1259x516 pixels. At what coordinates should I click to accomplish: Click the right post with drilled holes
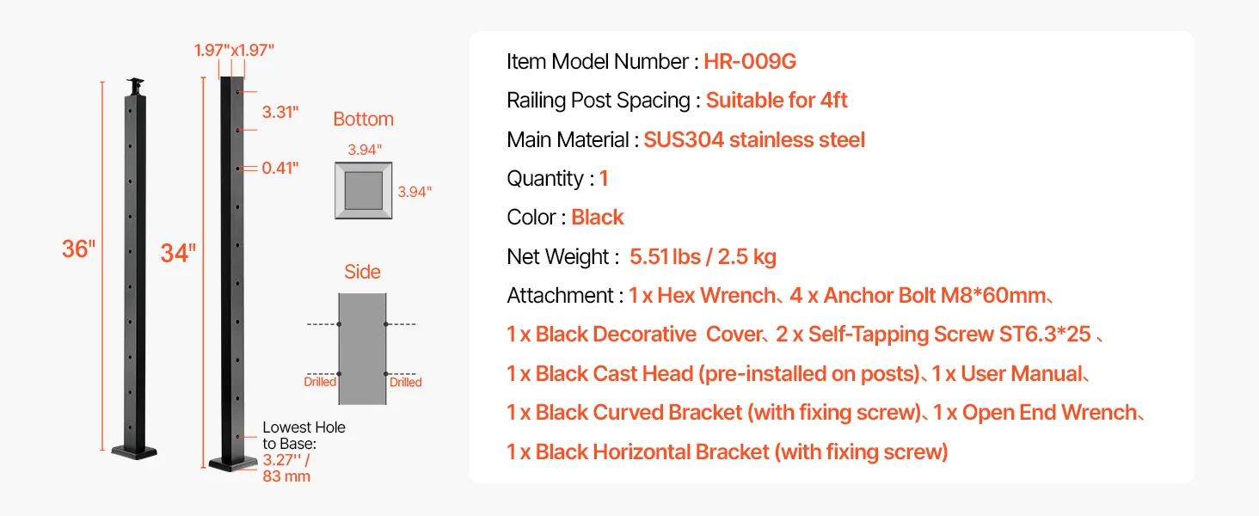tap(233, 267)
